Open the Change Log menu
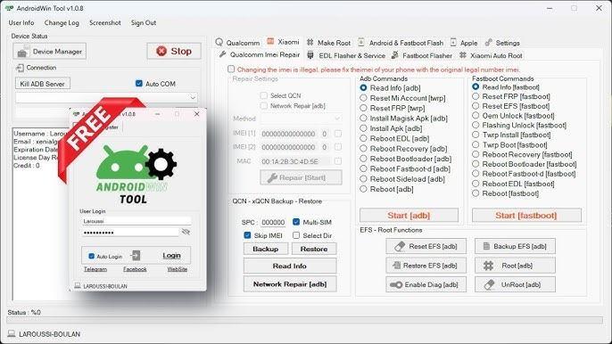The image size is (612, 344). (x=62, y=22)
